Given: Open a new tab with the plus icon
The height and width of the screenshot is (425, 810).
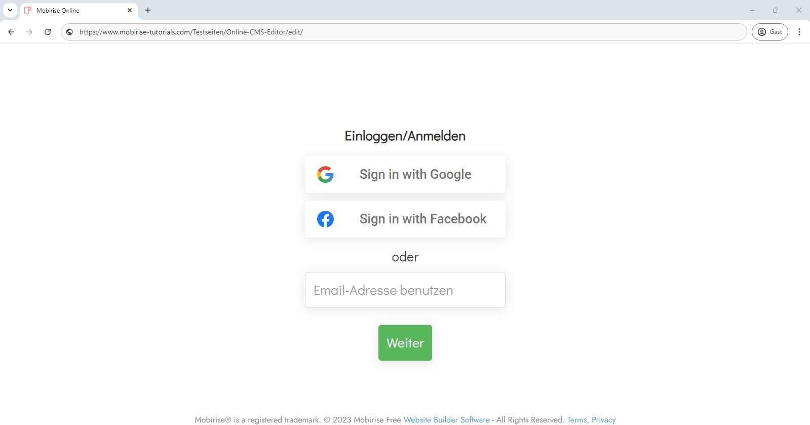Looking at the screenshot, I should (148, 10).
